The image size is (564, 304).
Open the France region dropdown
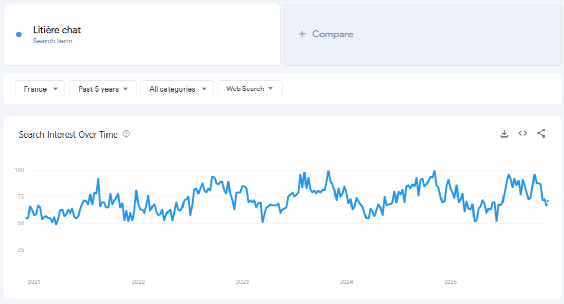(40, 88)
